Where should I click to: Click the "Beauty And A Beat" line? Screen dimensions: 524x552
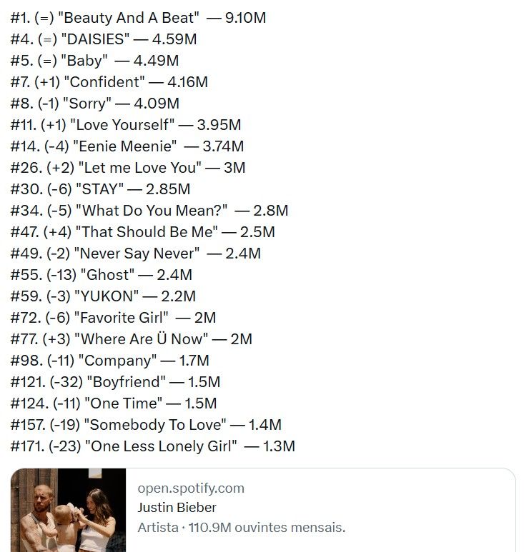pyautogui.click(x=138, y=18)
